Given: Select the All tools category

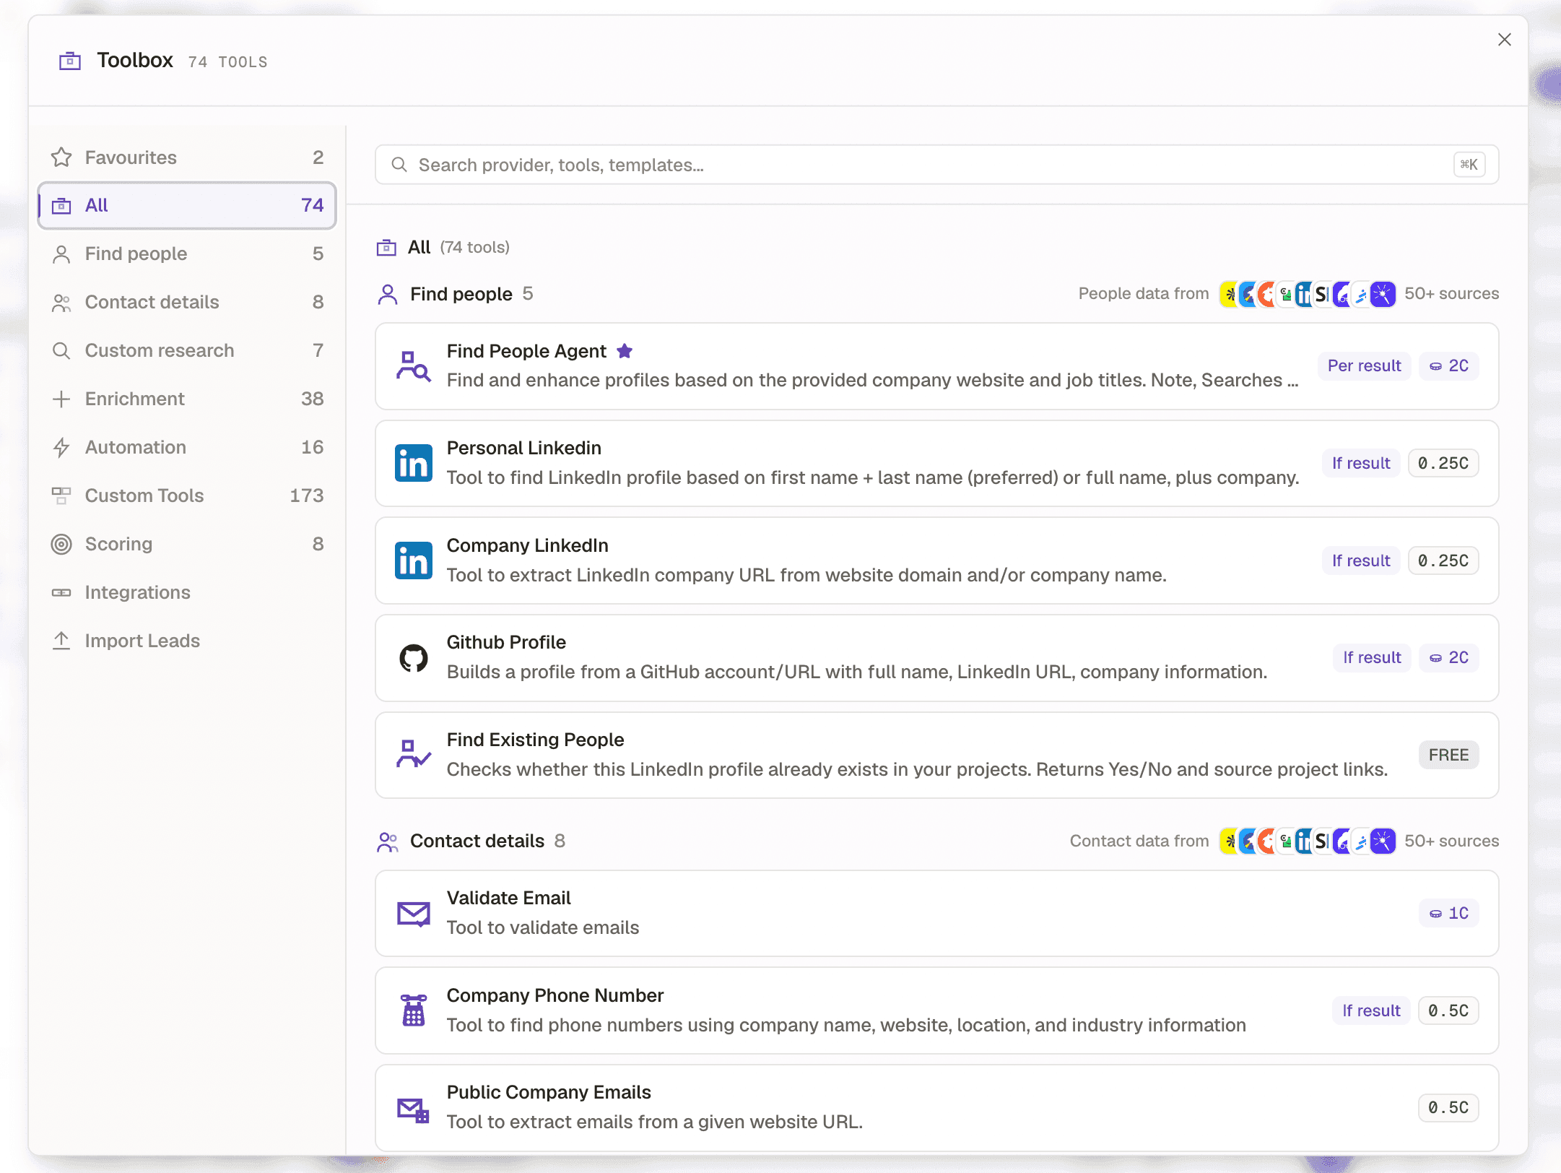Looking at the screenshot, I should (x=187, y=206).
